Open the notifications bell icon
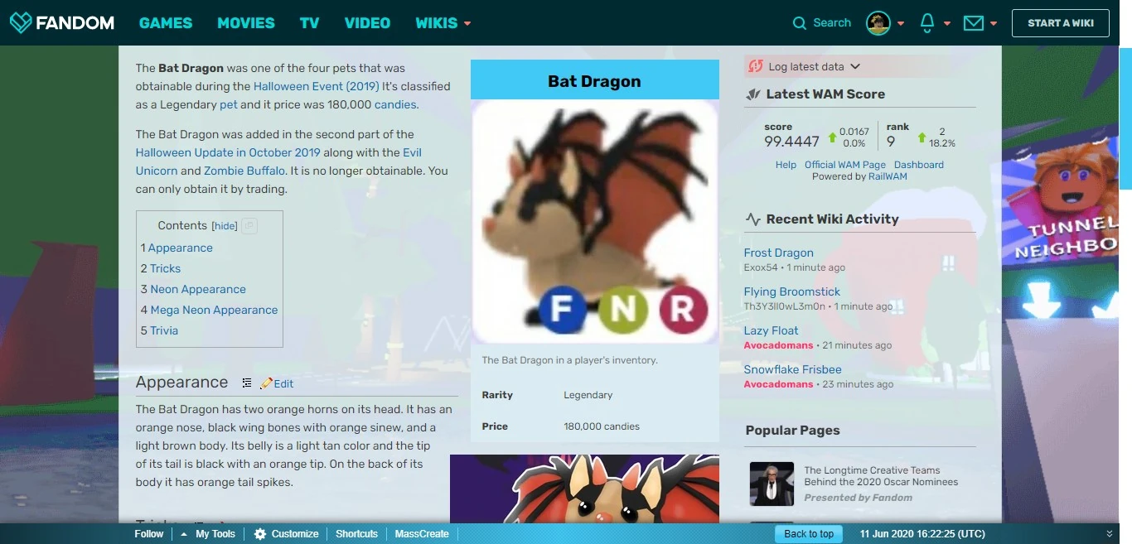The image size is (1132, 544). tap(927, 23)
